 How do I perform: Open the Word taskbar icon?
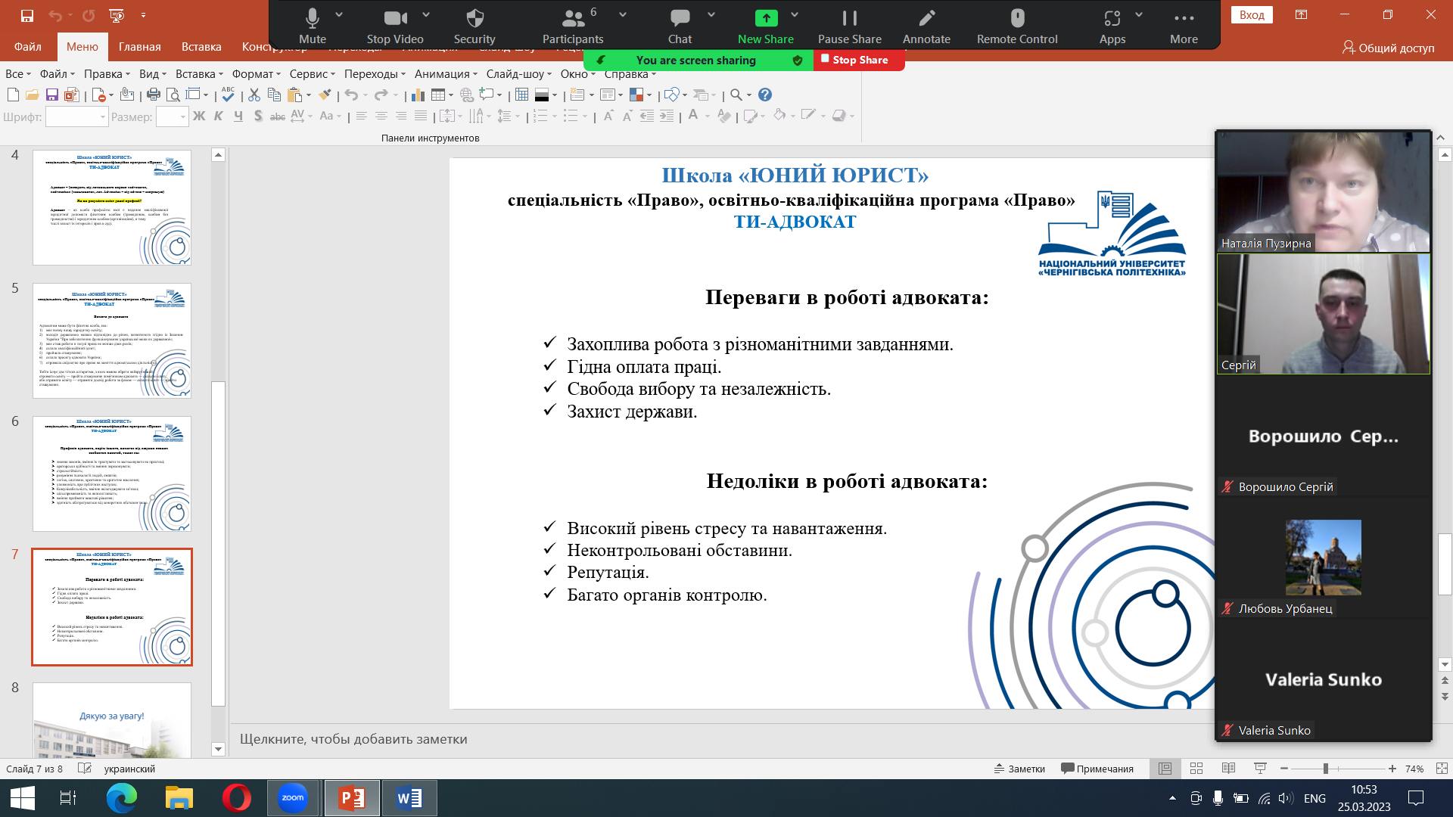tap(409, 798)
